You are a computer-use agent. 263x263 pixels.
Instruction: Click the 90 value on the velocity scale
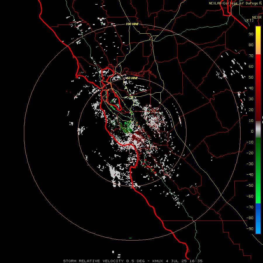251,34
